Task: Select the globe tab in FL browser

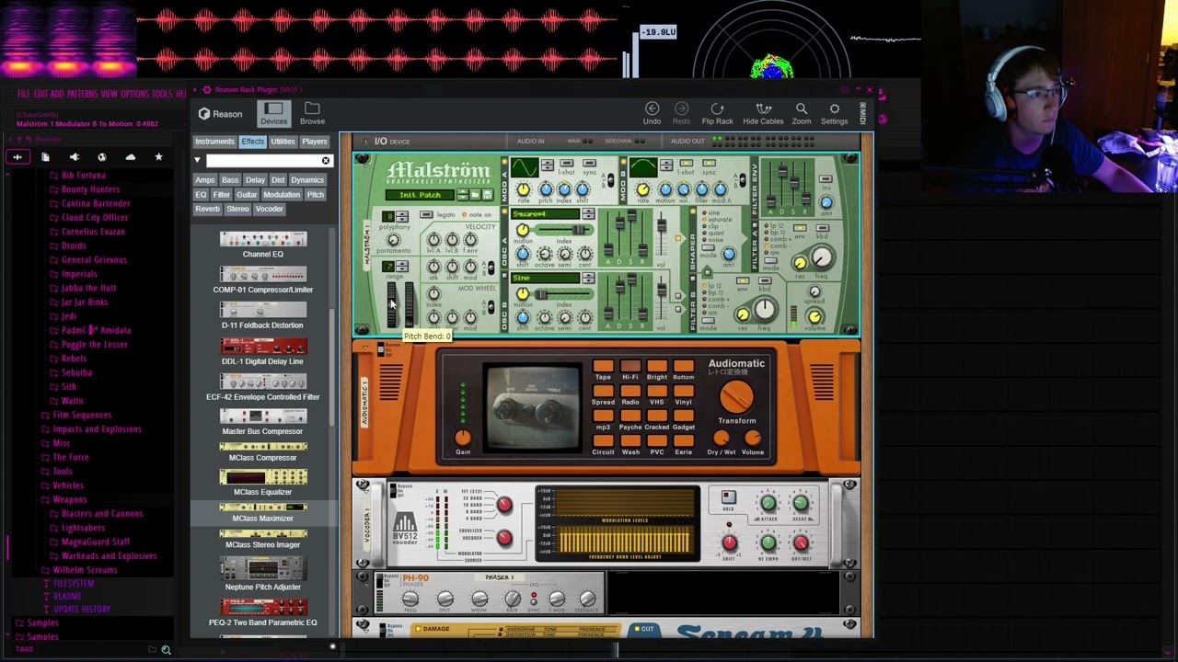Action: 102,157
